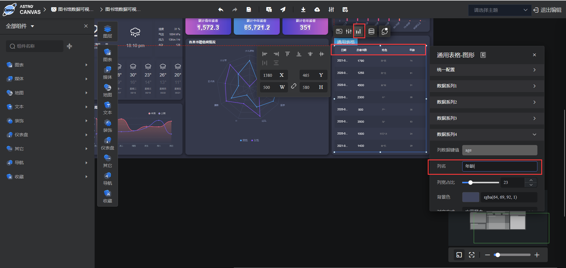Expand the 图表 component category
Image resolution: width=566 pixels, height=268 pixels.
(x=47, y=65)
